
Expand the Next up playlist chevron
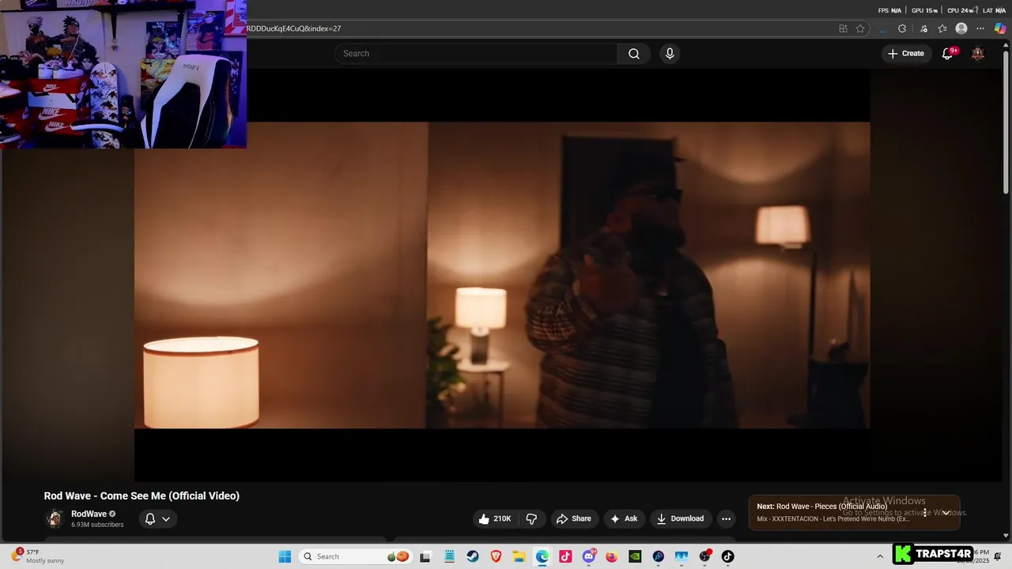click(946, 513)
